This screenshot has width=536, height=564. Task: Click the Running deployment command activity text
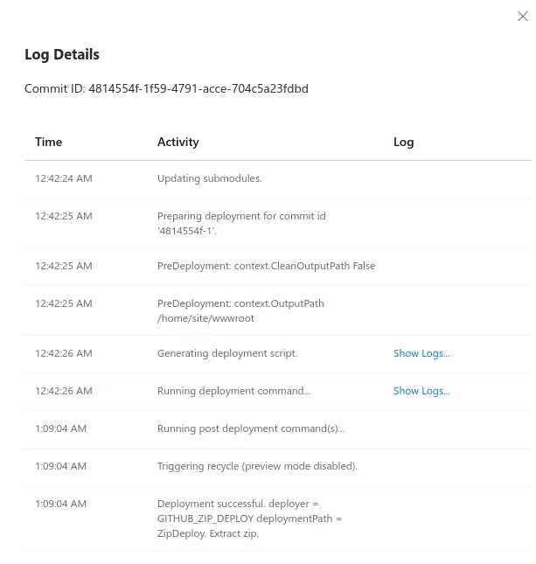(233, 391)
